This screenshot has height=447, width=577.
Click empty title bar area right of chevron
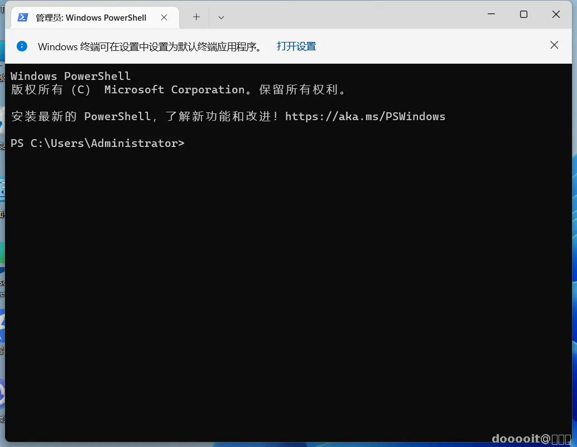click(x=349, y=15)
